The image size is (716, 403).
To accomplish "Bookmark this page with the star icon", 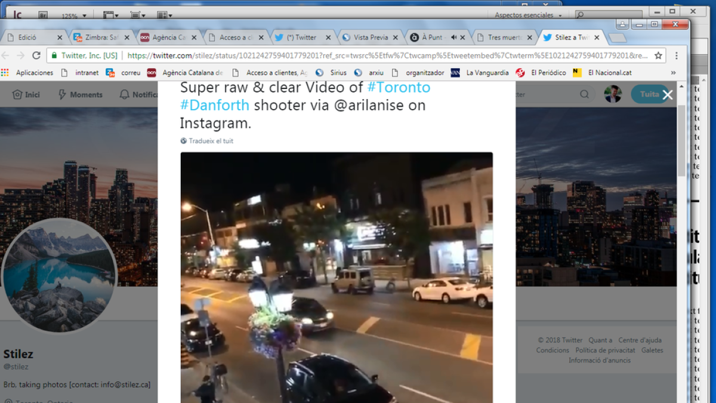I will pyautogui.click(x=658, y=56).
